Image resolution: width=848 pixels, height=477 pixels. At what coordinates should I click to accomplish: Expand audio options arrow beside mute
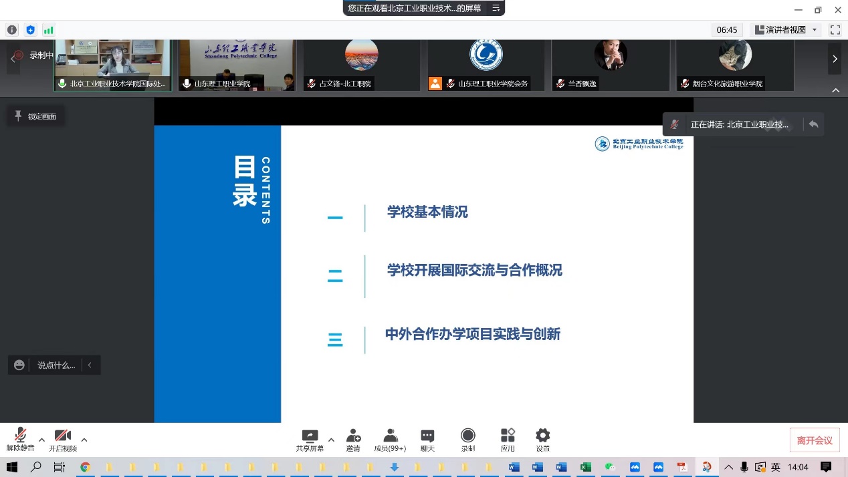pos(41,440)
